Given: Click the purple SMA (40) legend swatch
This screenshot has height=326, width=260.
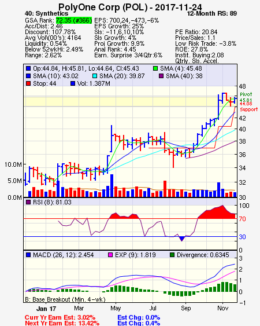Looking at the screenshot, I should 161,76.
